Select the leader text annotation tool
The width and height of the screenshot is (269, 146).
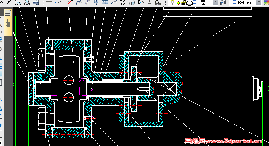(79, 2)
